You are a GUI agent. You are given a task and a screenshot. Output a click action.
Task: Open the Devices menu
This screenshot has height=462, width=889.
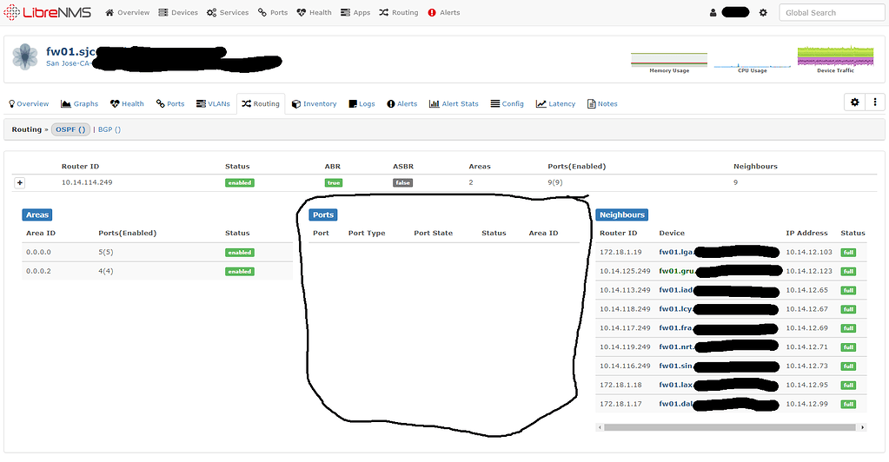tap(178, 12)
